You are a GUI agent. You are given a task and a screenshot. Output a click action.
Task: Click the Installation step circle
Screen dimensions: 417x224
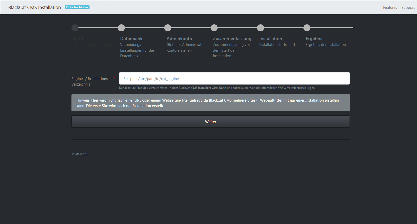coord(261,28)
